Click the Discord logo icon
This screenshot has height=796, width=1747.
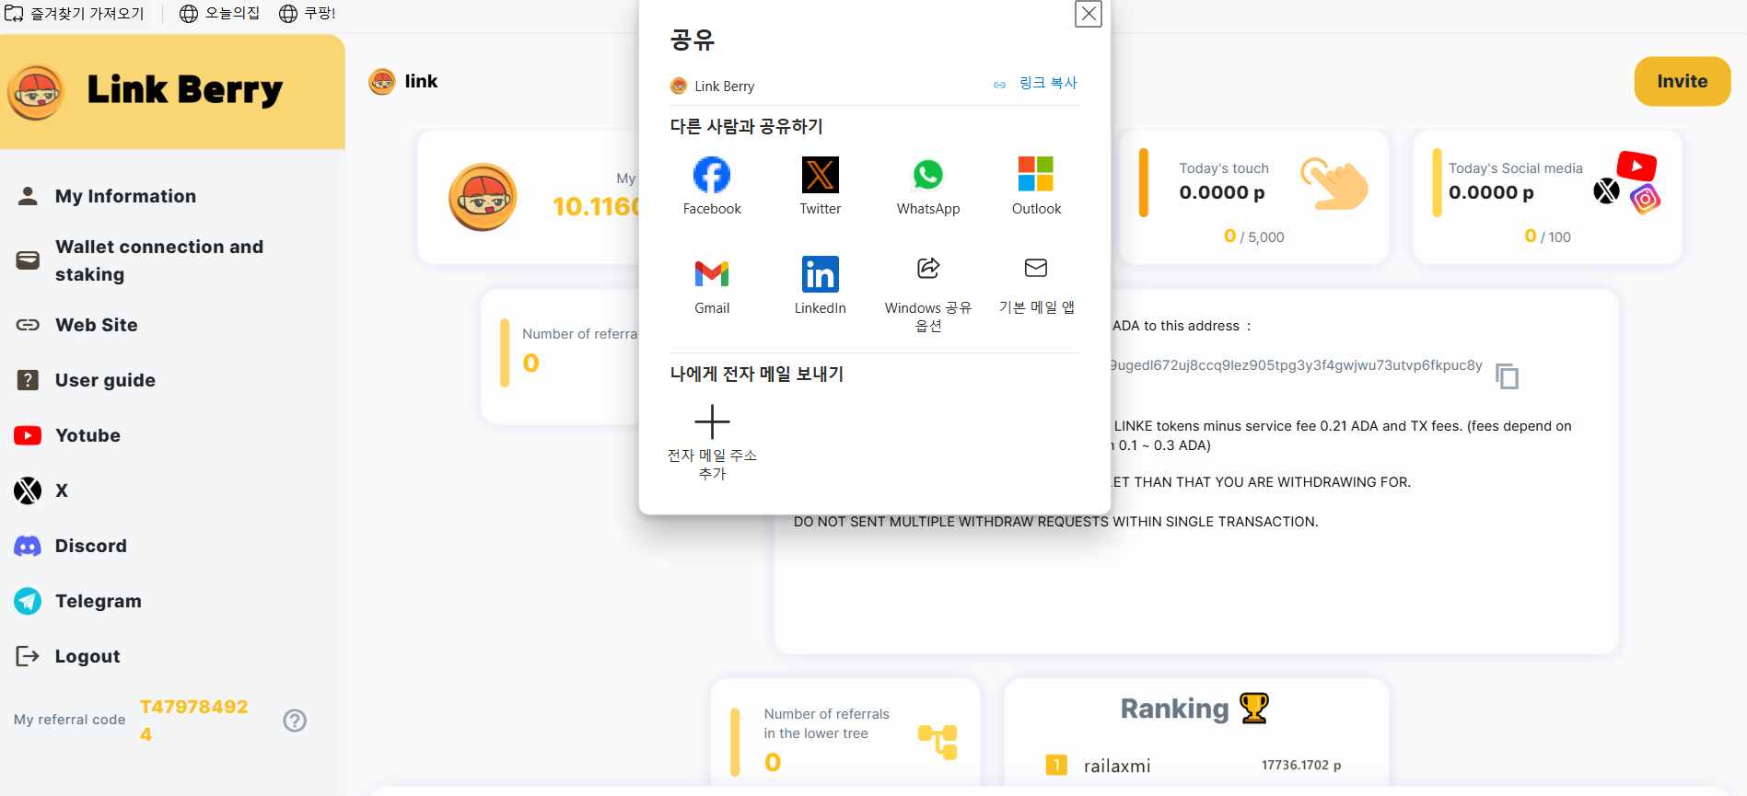click(28, 546)
